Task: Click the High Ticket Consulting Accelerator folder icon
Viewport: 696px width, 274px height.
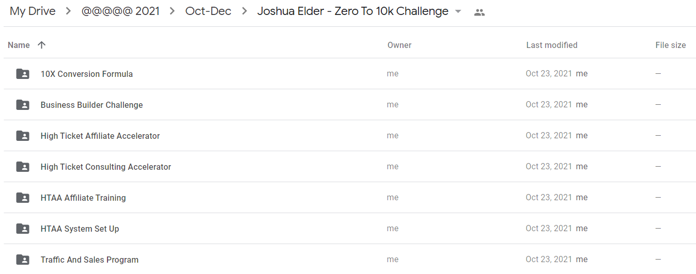Action: click(23, 167)
